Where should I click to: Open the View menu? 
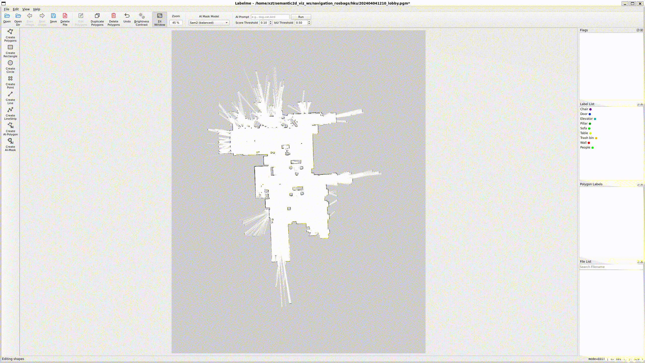[x=26, y=9]
